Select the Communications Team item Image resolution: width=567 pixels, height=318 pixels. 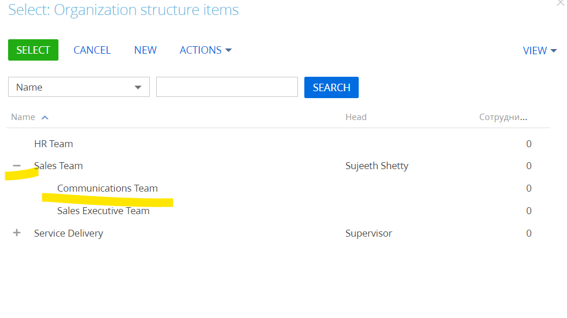pyautogui.click(x=108, y=188)
